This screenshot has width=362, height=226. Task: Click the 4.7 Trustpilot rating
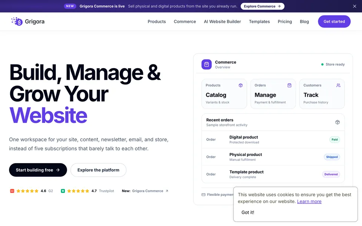pos(87,191)
